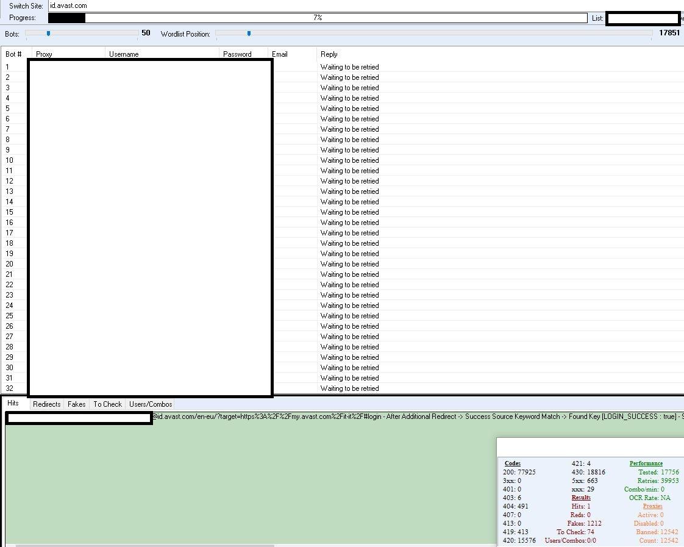Click the Performance heading in stats panel
The image size is (684, 547).
[646, 463]
